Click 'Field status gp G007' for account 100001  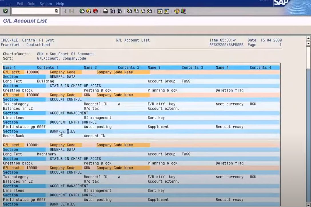[x=24, y=200]
